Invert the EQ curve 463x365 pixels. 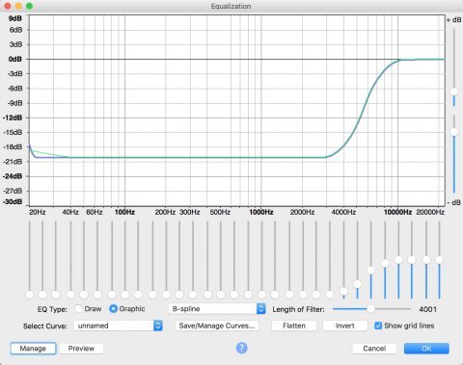[x=345, y=326]
